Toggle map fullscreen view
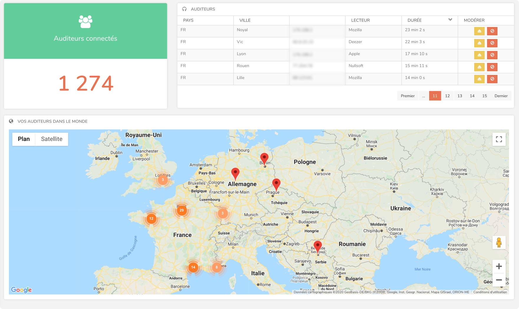 [x=499, y=139]
